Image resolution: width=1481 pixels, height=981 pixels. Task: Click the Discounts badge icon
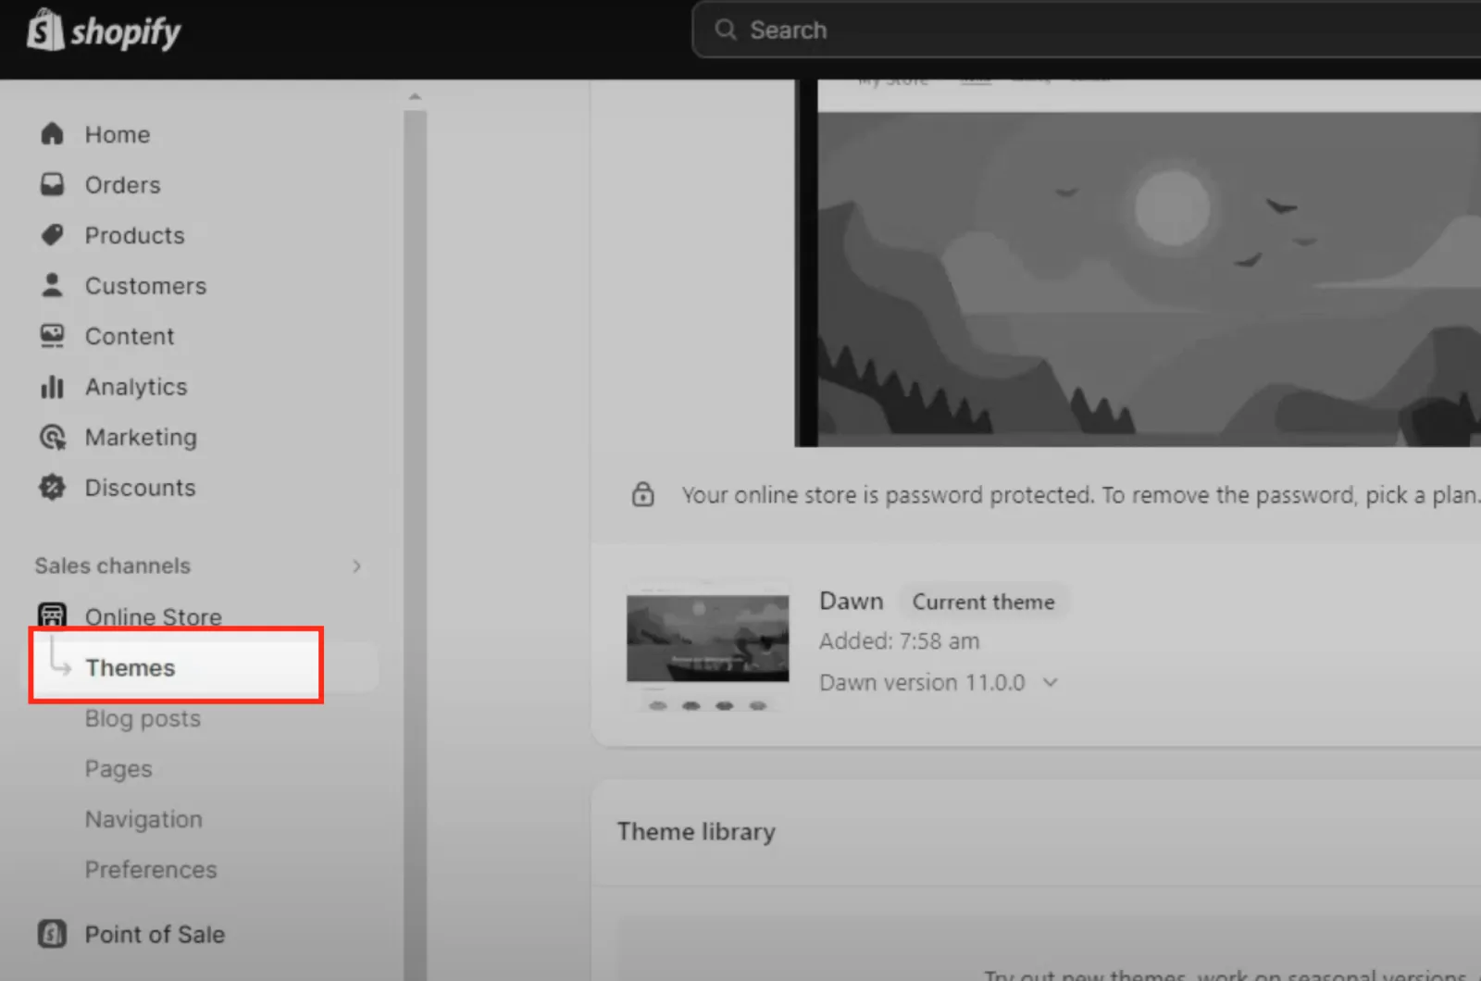[x=52, y=487]
